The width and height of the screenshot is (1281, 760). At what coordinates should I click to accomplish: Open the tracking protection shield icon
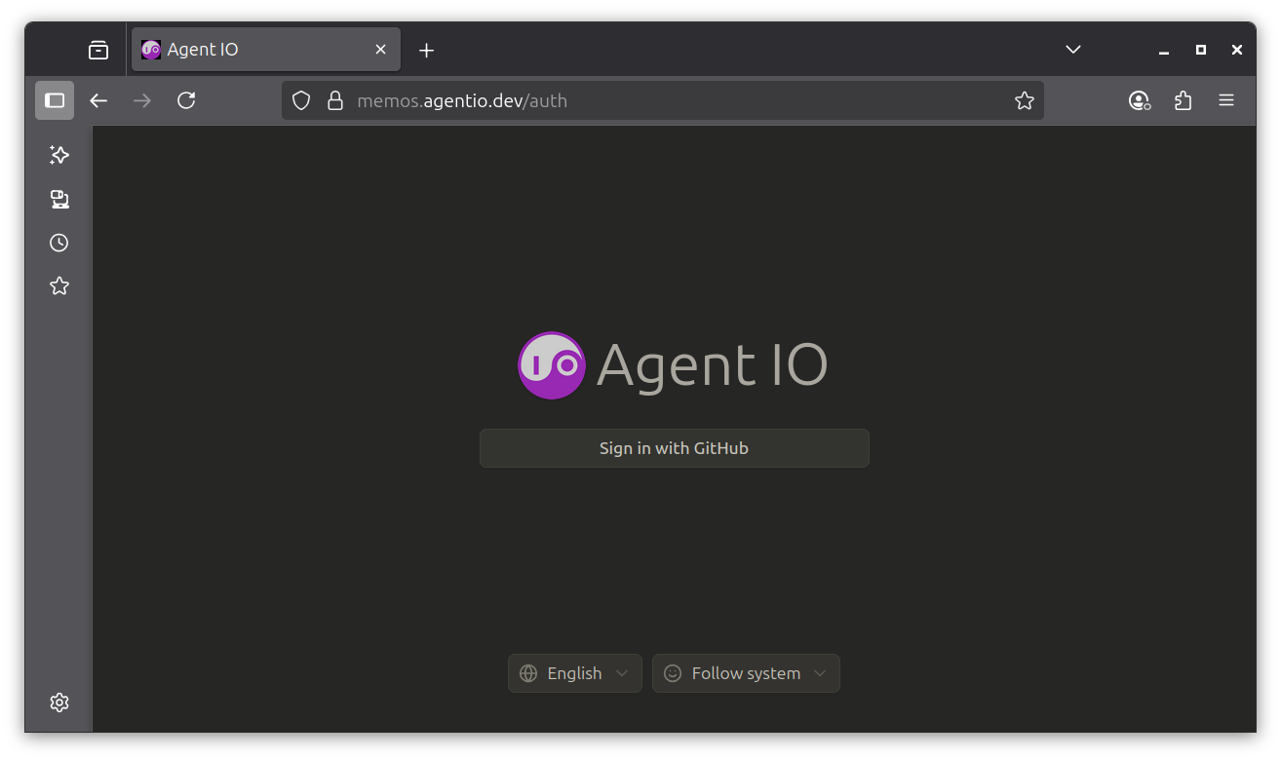(301, 100)
